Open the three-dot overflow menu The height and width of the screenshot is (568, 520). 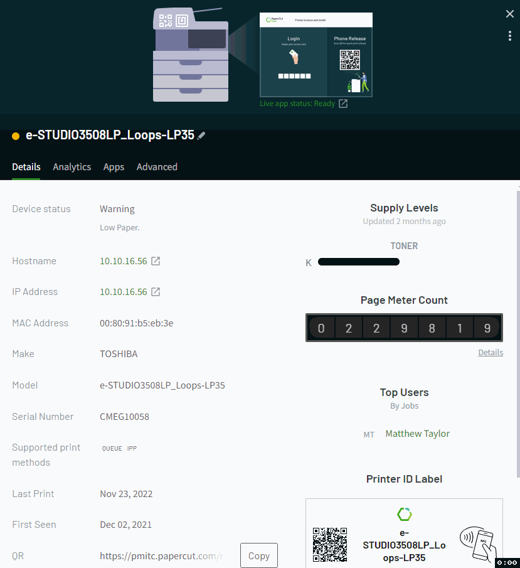click(510, 36)
